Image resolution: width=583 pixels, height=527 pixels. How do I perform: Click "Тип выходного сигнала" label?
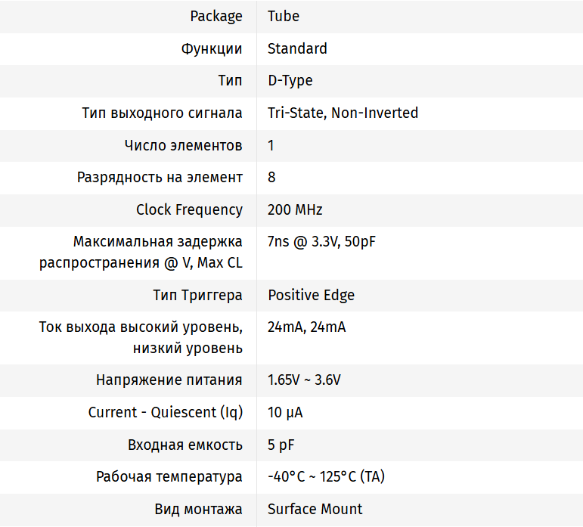coord(162,113)
